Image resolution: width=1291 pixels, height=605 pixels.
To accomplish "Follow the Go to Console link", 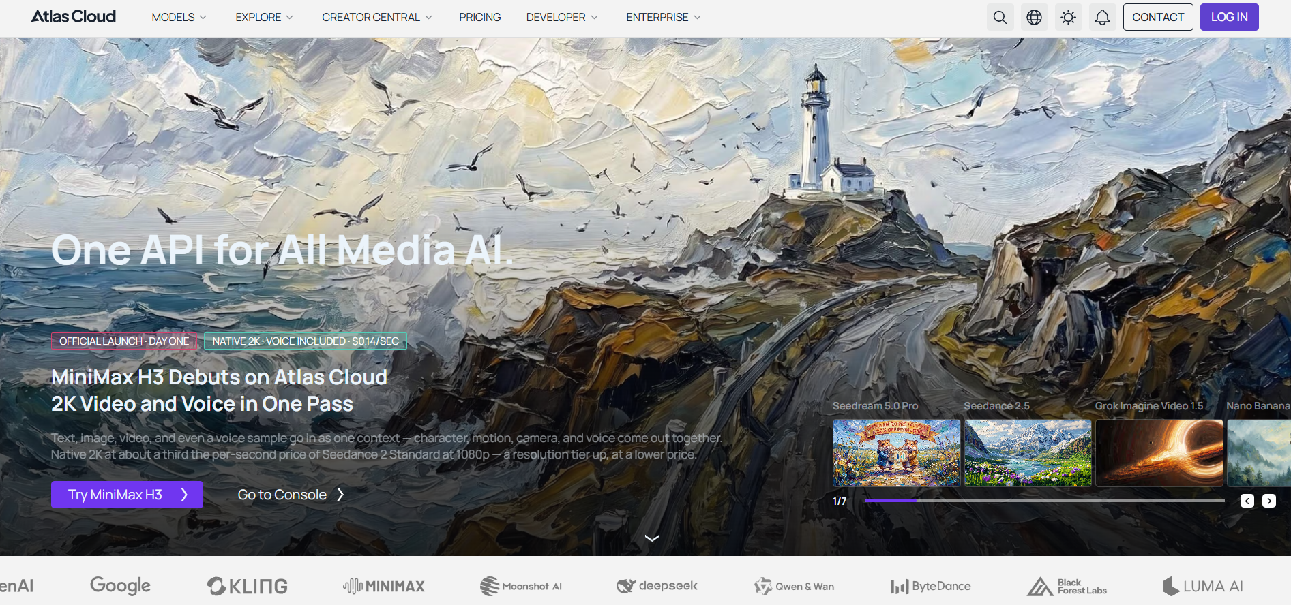I will coord(291,495).
